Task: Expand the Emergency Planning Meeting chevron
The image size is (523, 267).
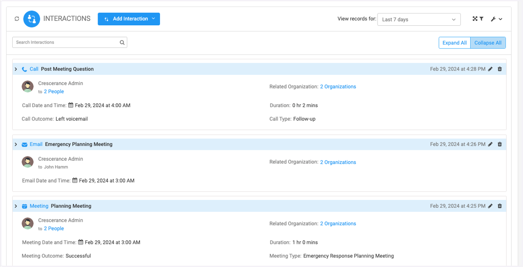Action: click(16, 144)
